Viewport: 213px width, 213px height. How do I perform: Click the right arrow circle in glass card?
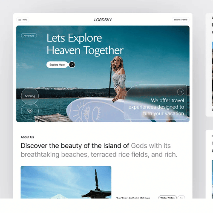[x=181, y=92]
